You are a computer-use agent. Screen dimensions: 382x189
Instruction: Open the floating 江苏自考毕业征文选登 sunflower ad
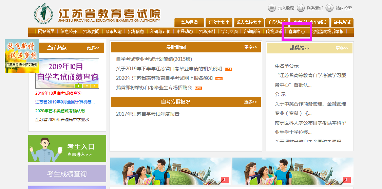point(22,56)
